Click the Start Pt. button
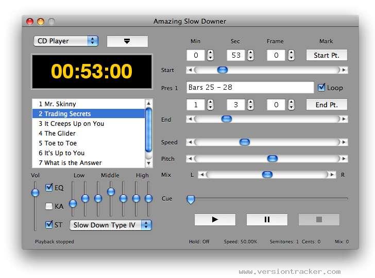Image resolution: width=375 pixels, height=278 pixels. [327, 55]
